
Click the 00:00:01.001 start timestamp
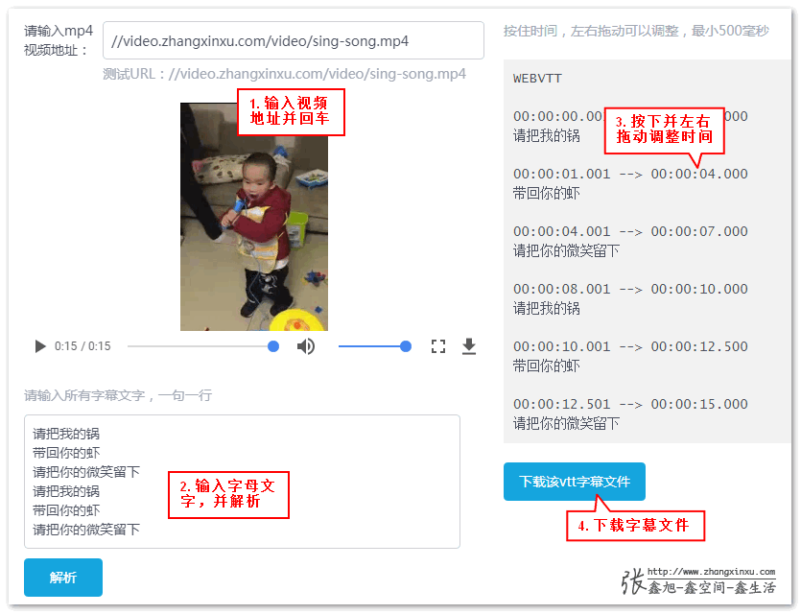click(x=561, y=175)
